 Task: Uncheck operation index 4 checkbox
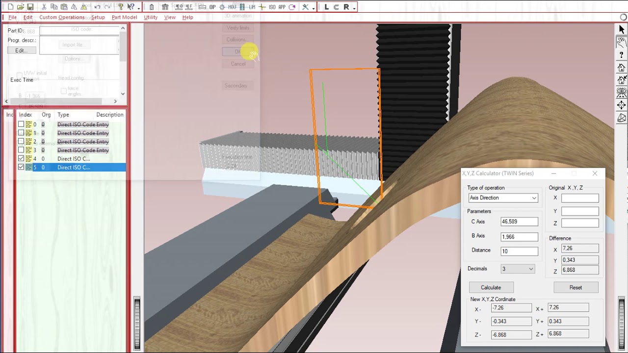21,158
